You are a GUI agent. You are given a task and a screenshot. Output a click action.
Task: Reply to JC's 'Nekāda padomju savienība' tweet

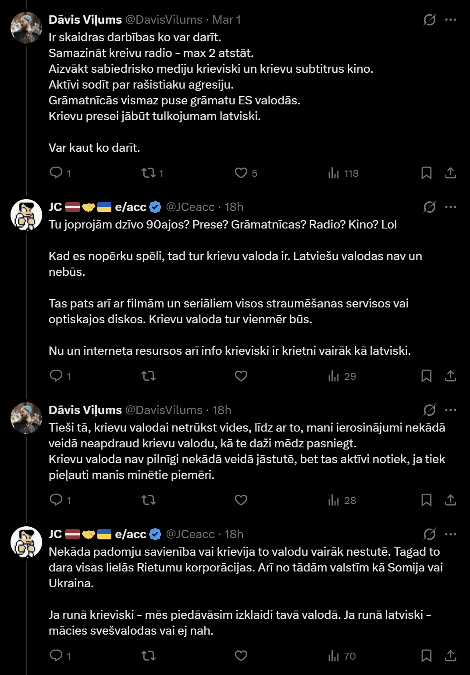coord(56,656)
